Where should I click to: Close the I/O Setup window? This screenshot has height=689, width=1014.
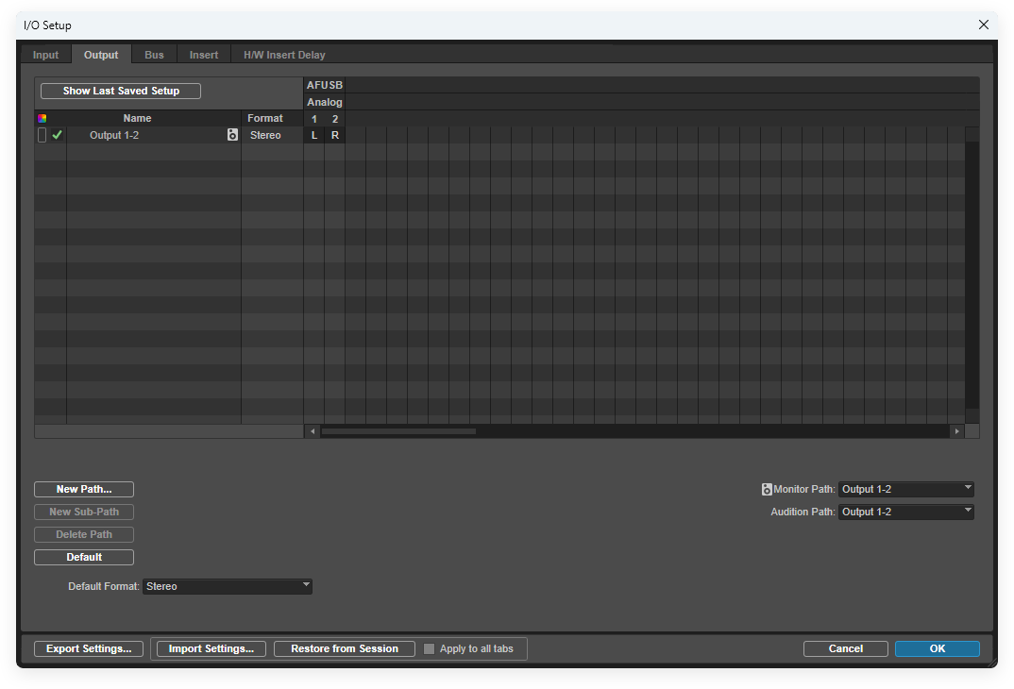click(x=984, y=25)
